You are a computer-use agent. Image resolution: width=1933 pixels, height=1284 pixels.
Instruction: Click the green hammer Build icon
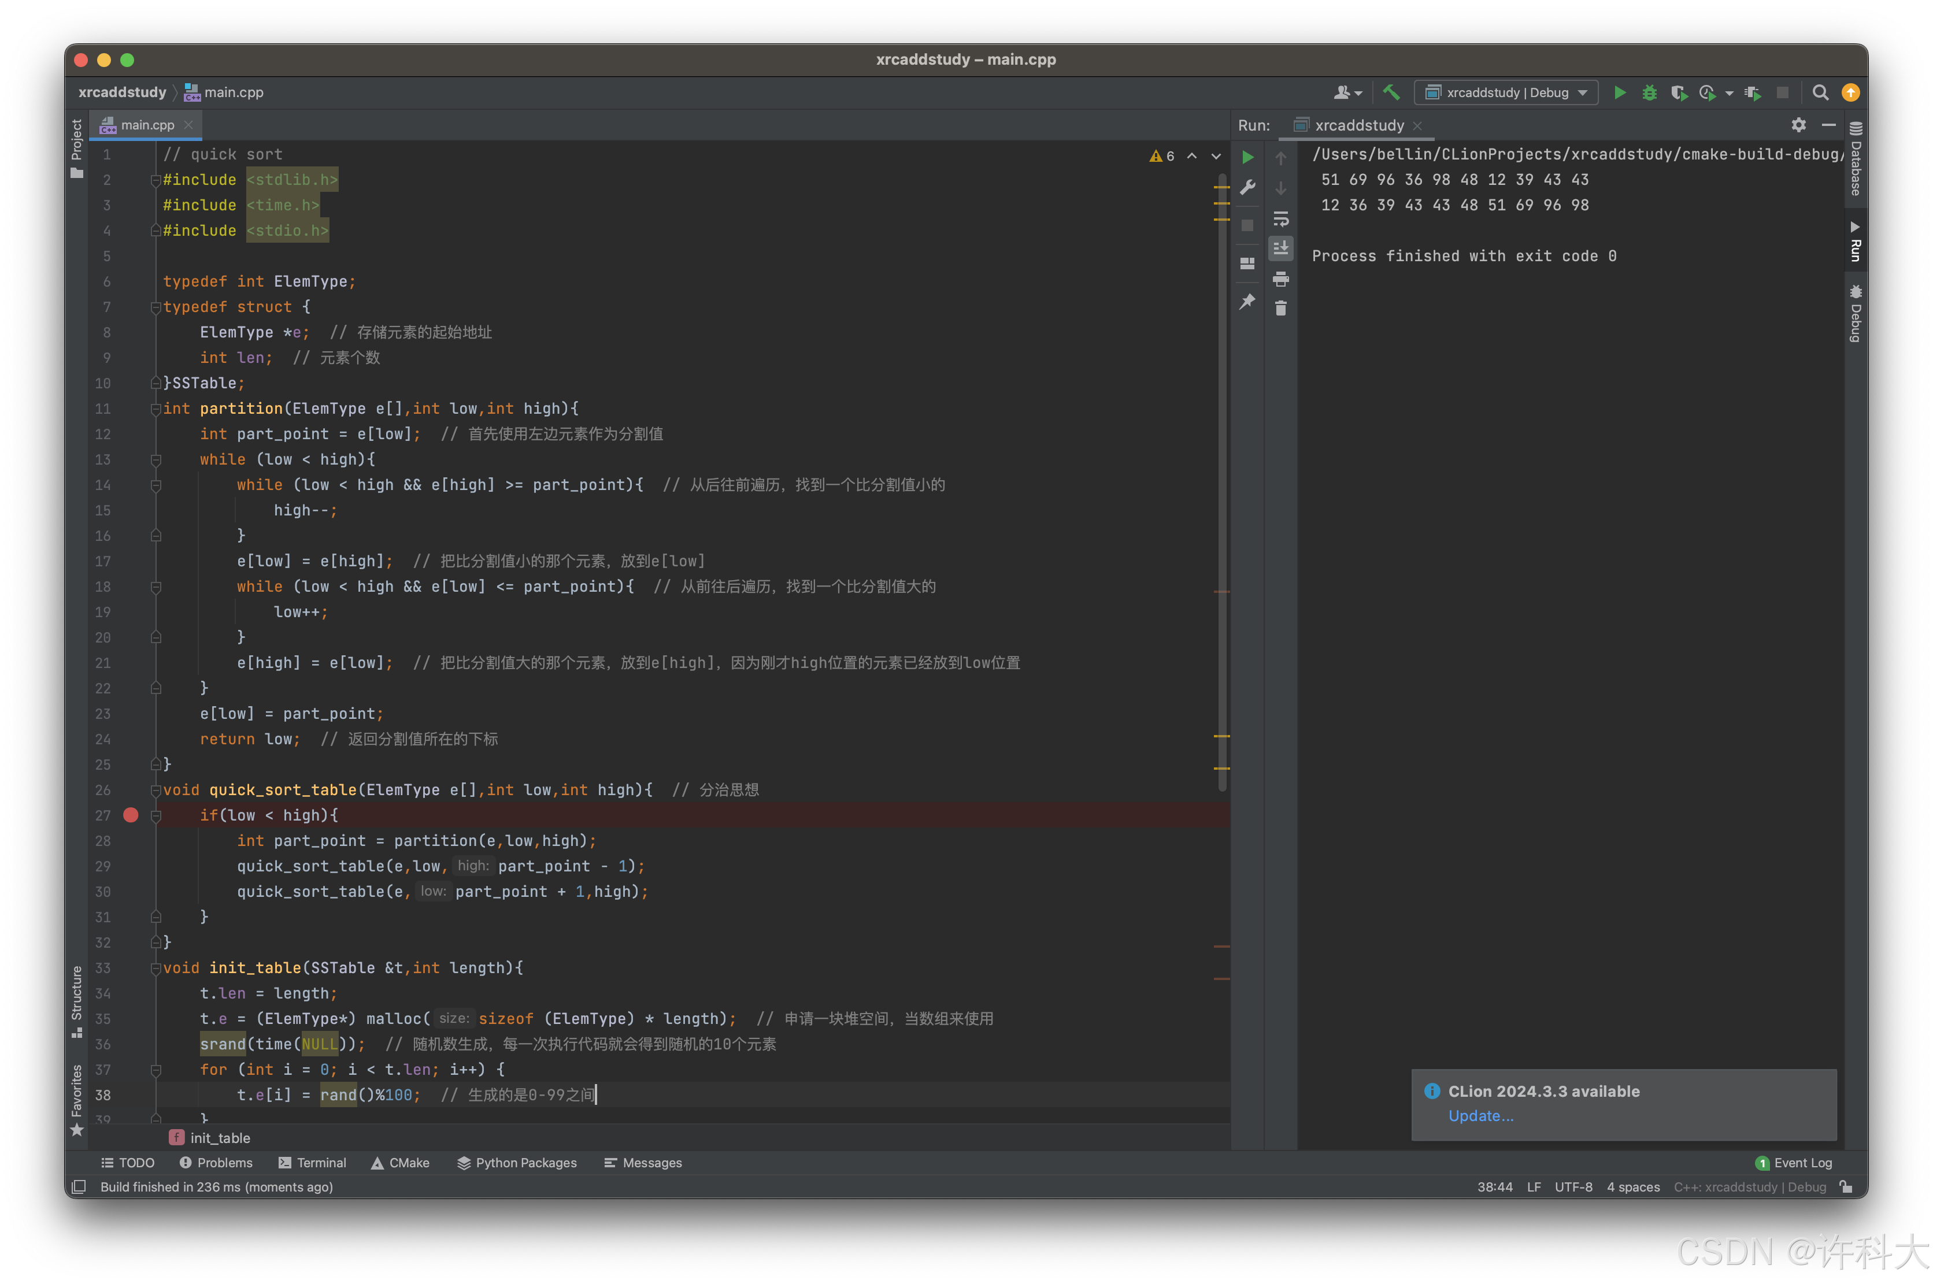coord(1391,92)
